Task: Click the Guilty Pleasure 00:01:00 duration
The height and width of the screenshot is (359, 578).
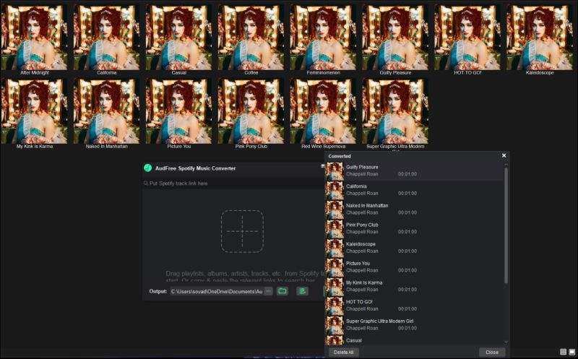Action: pos(407,174)
